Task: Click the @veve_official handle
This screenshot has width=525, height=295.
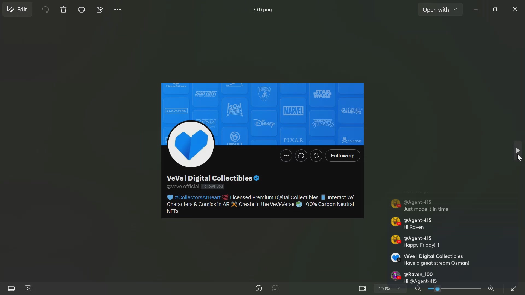Action: [183, 187]
